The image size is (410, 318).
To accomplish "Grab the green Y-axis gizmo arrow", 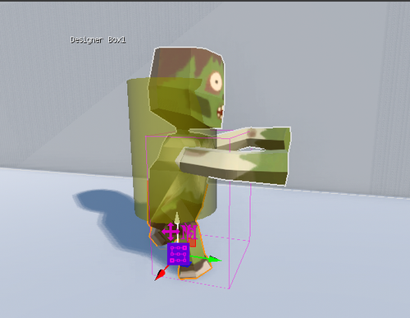I will [x=214, y=259].
